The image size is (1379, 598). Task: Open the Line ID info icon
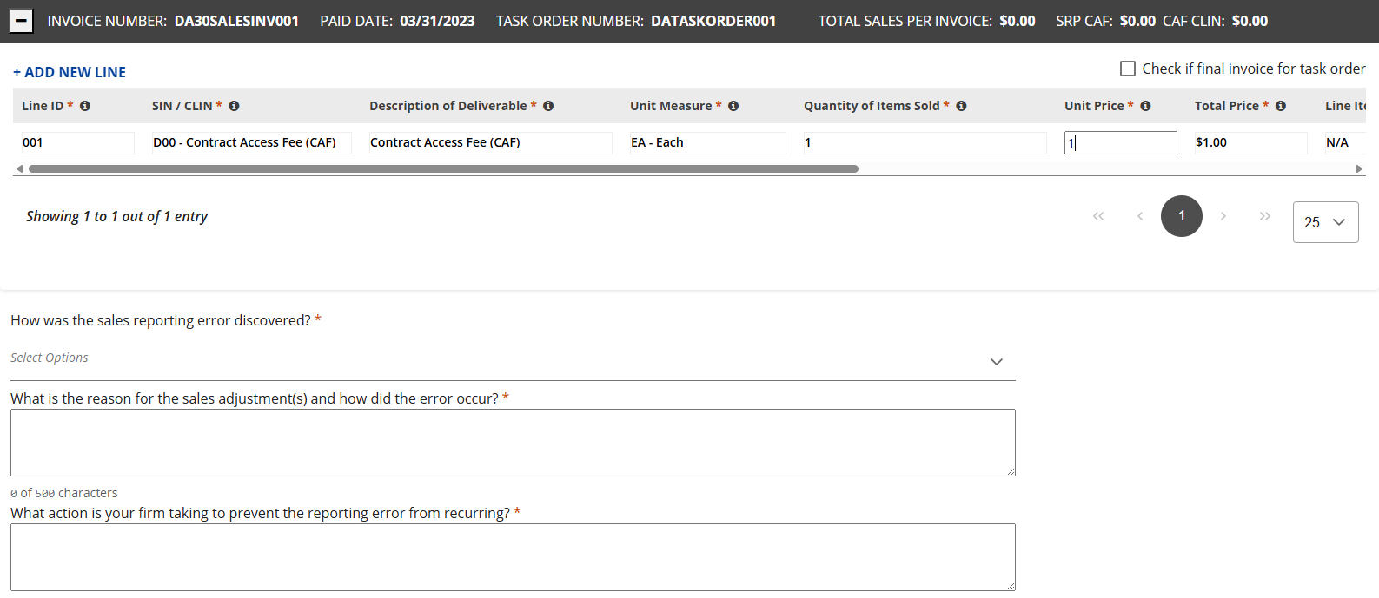pos(85,106)
